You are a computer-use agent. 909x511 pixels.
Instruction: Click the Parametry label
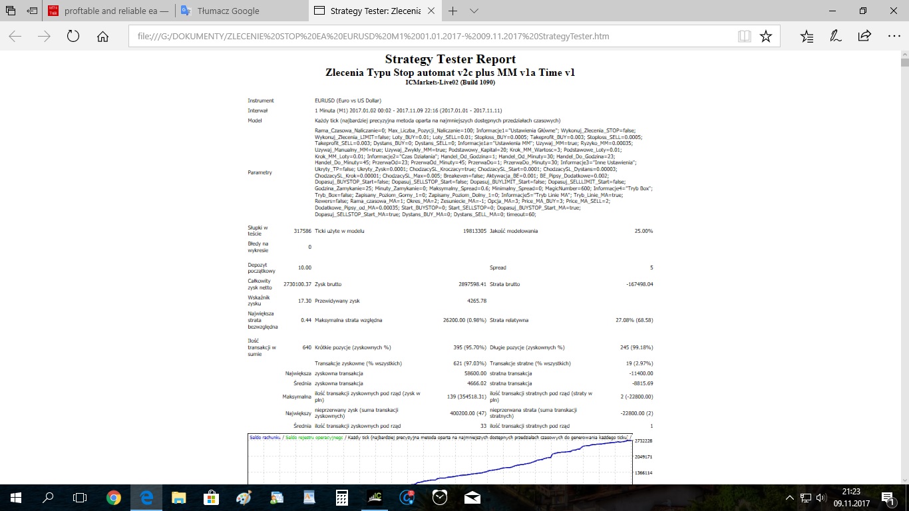(x=260, y=172)
